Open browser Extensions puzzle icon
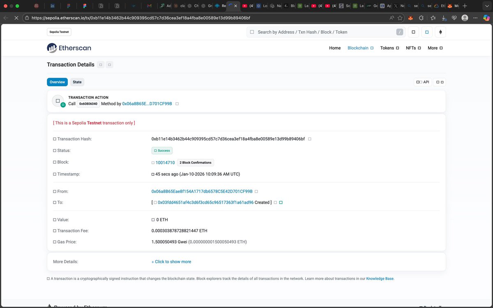493x308 pixels. [x=422, y=18]
